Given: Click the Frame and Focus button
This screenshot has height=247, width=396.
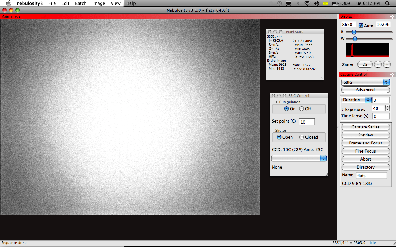Looking at the screenshot, I should pyautogui.click(x=365, y=143).
